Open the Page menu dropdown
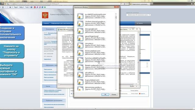 point(16,7)
